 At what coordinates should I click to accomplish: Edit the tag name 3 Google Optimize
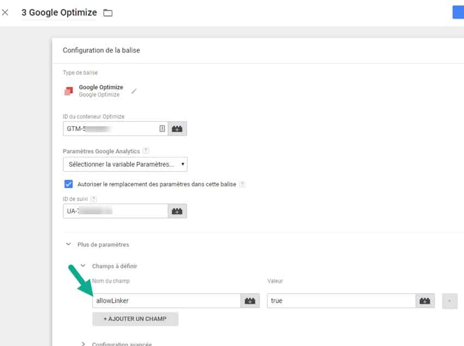[59, 13]
